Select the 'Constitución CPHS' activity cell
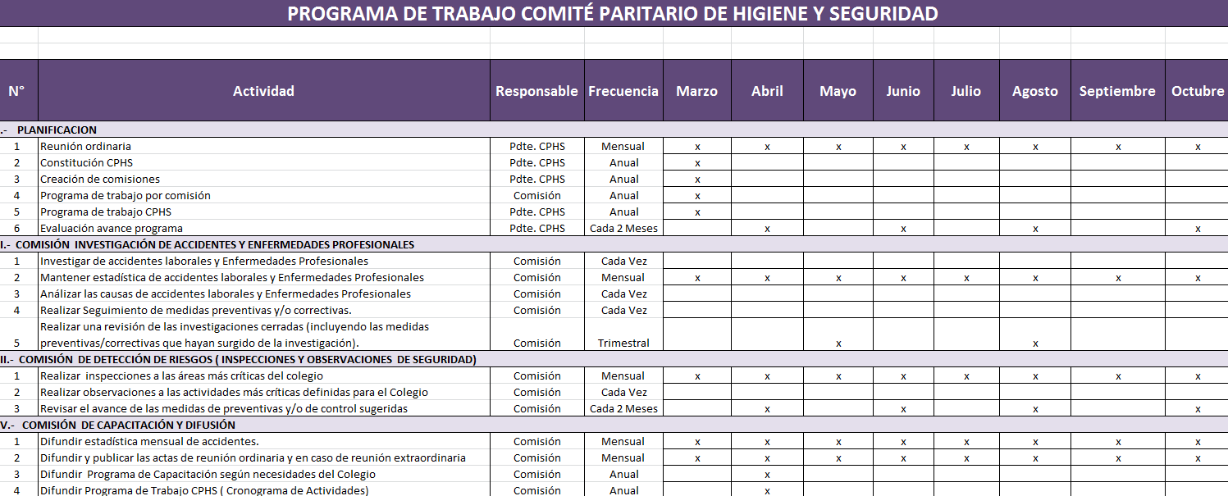 [x=87, y=162]
